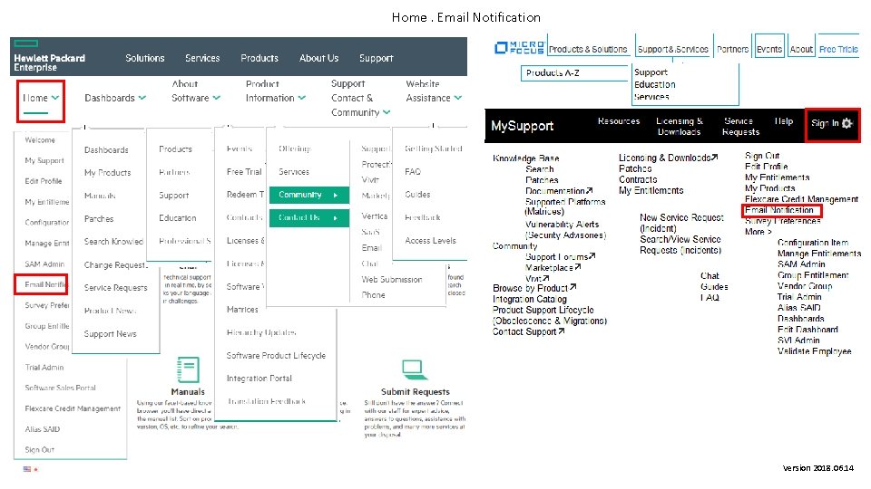Open Services in HPE header
The image size is (871, 489).
tap(202, 58)
